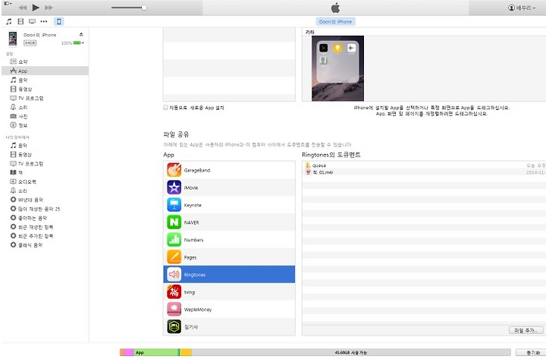The image size is (546, 359).
Task: Open 동영상 under the device settings section
Action: click(45, 89)
